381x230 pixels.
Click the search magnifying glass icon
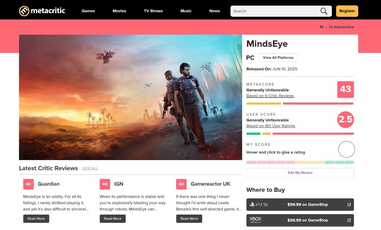click(x=324, y=11)
